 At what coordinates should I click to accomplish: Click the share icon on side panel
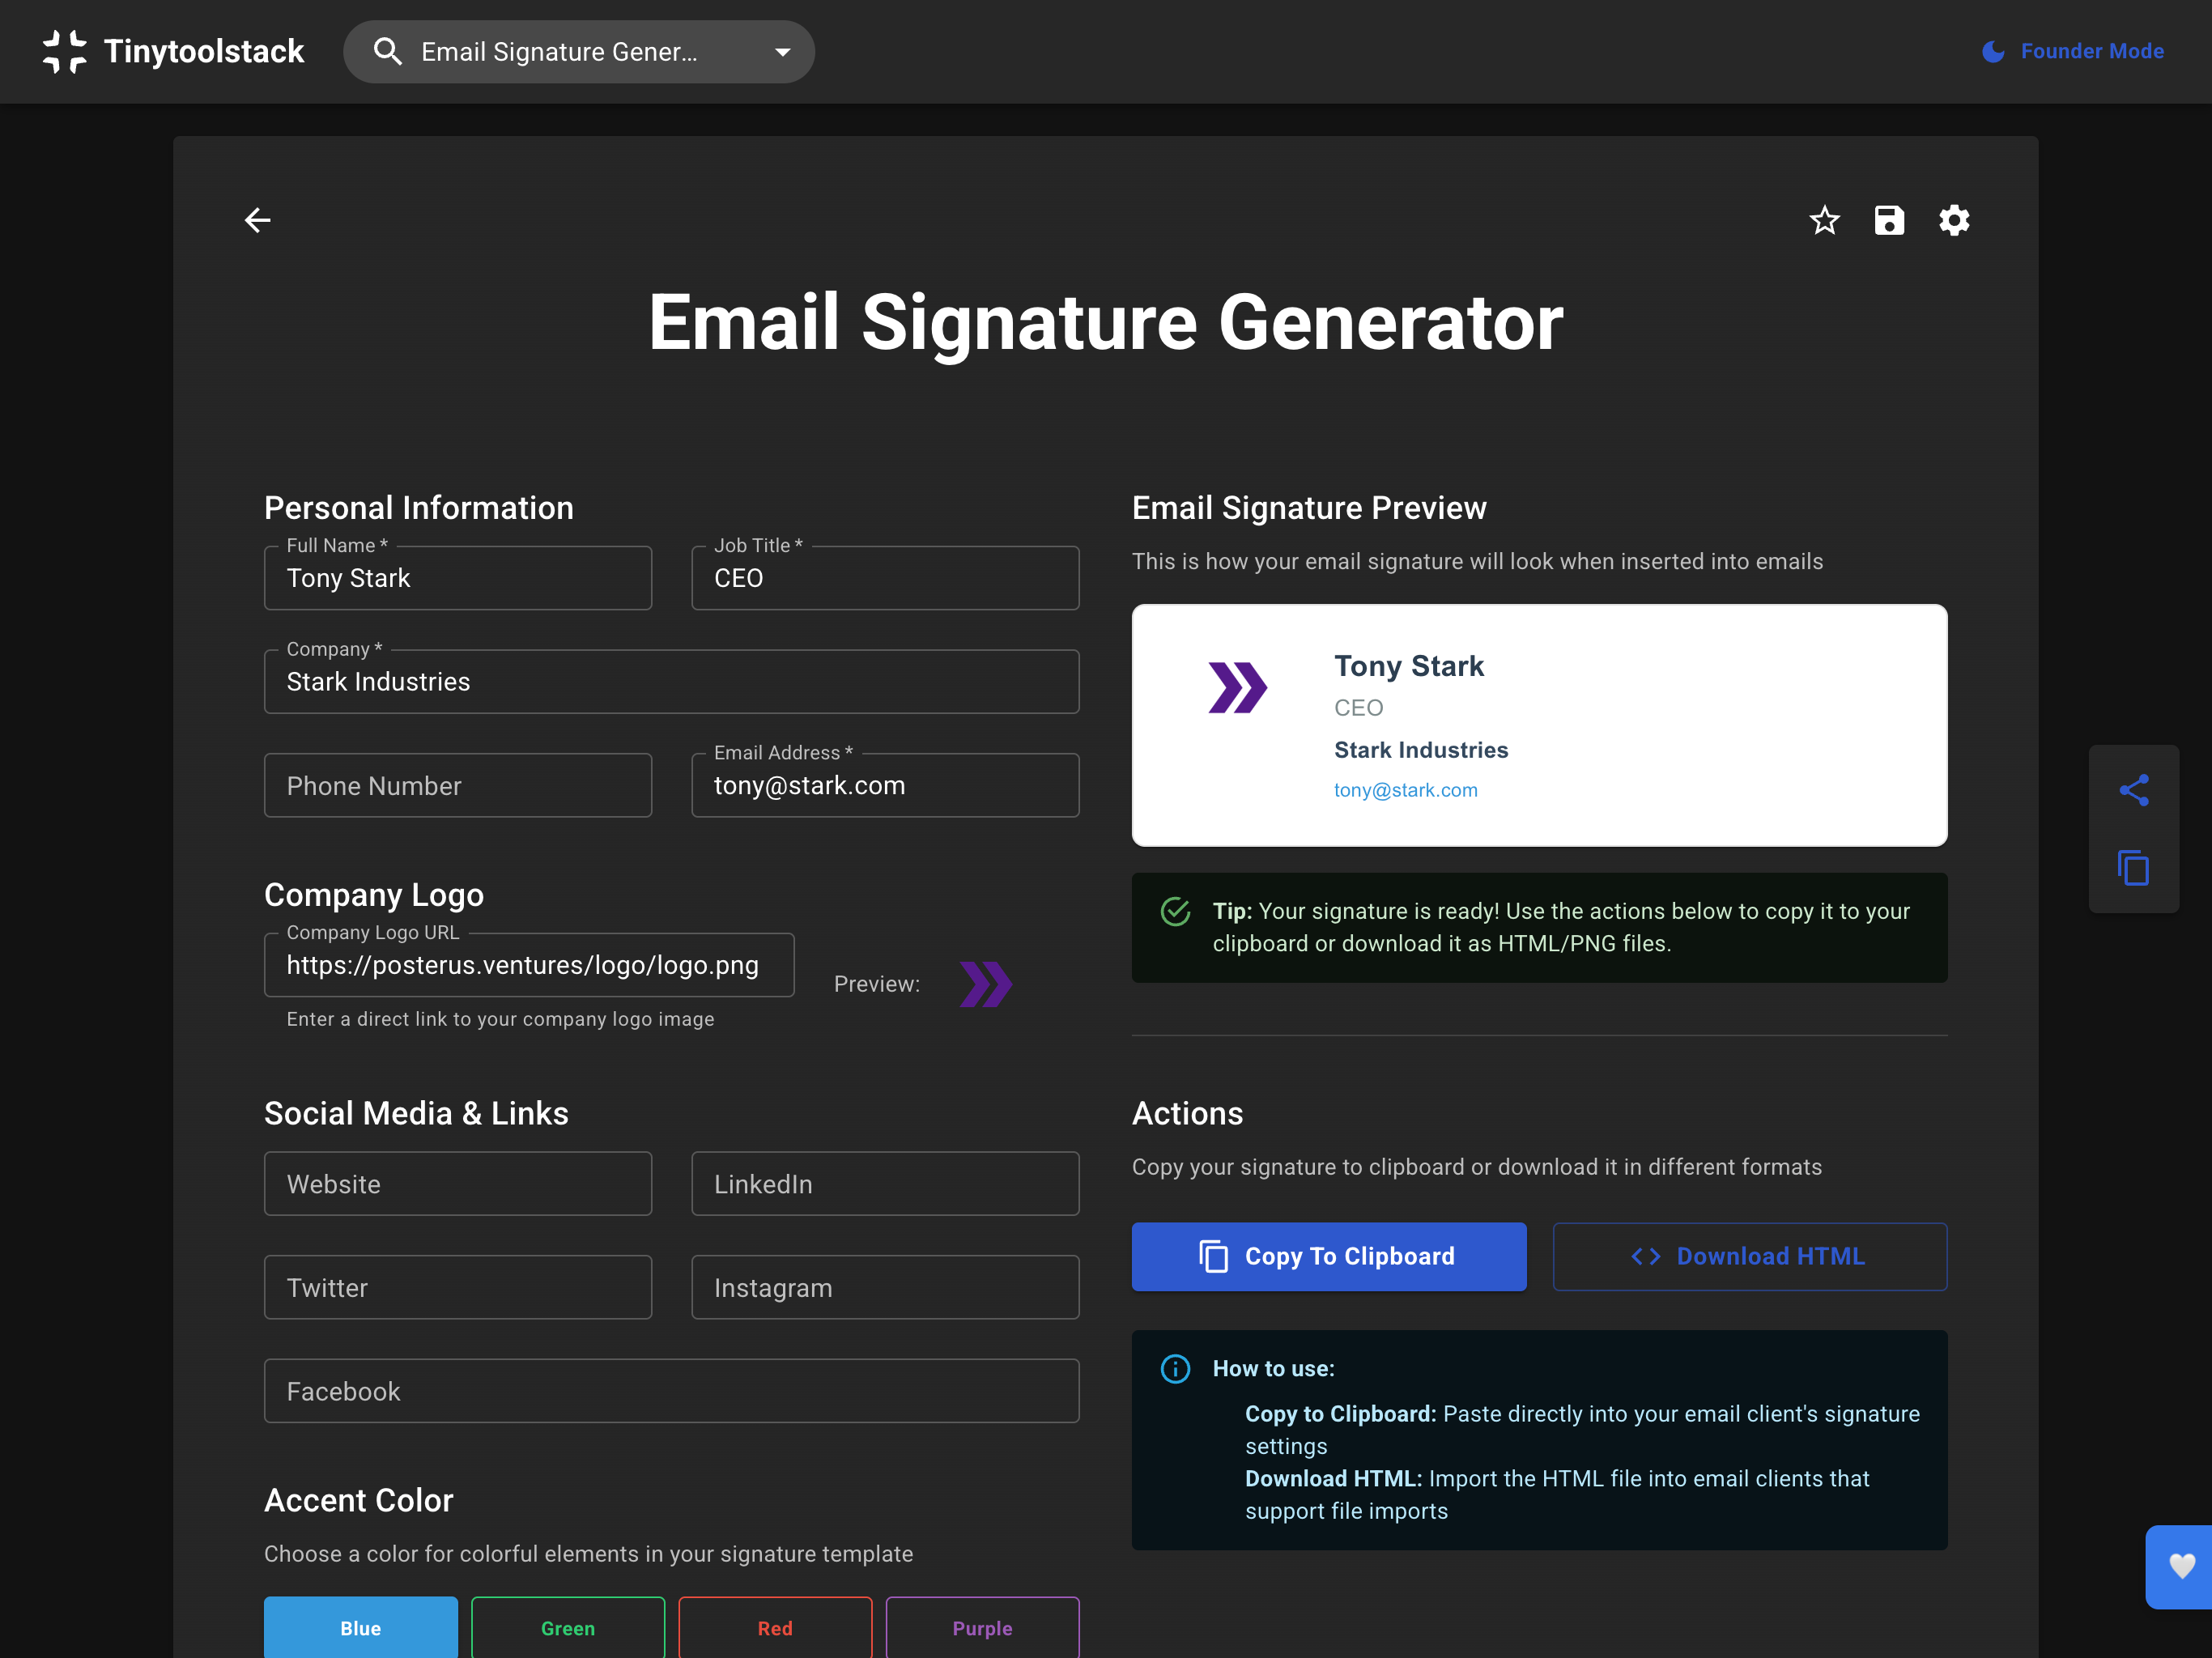(x=2133, y=790)
